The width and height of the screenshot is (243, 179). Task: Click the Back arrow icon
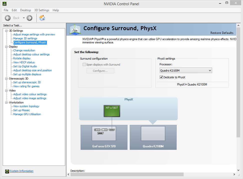pos(7,18)
